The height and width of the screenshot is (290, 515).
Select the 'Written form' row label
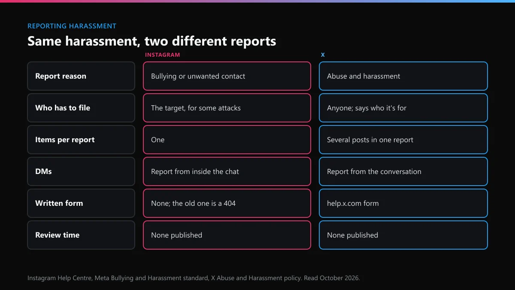coord(81,203)
